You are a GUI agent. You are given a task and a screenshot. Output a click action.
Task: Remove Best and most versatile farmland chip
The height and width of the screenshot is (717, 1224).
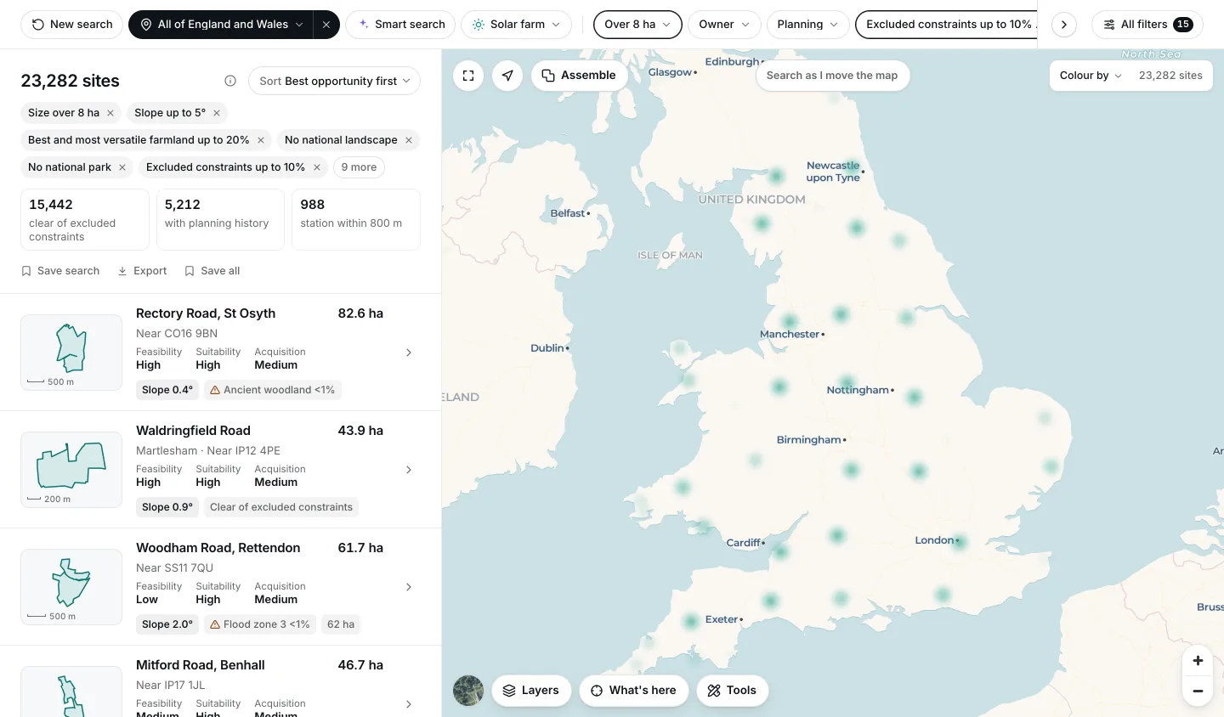click(x=261, y=140)
